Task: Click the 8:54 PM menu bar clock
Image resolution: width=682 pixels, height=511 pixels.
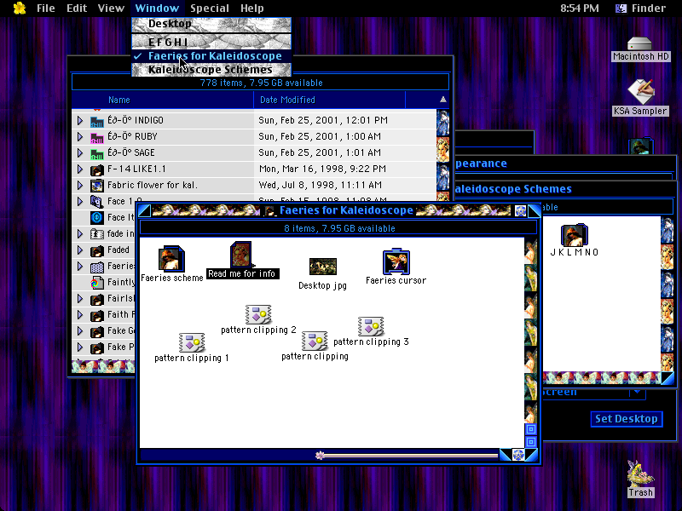Action: 580,9
